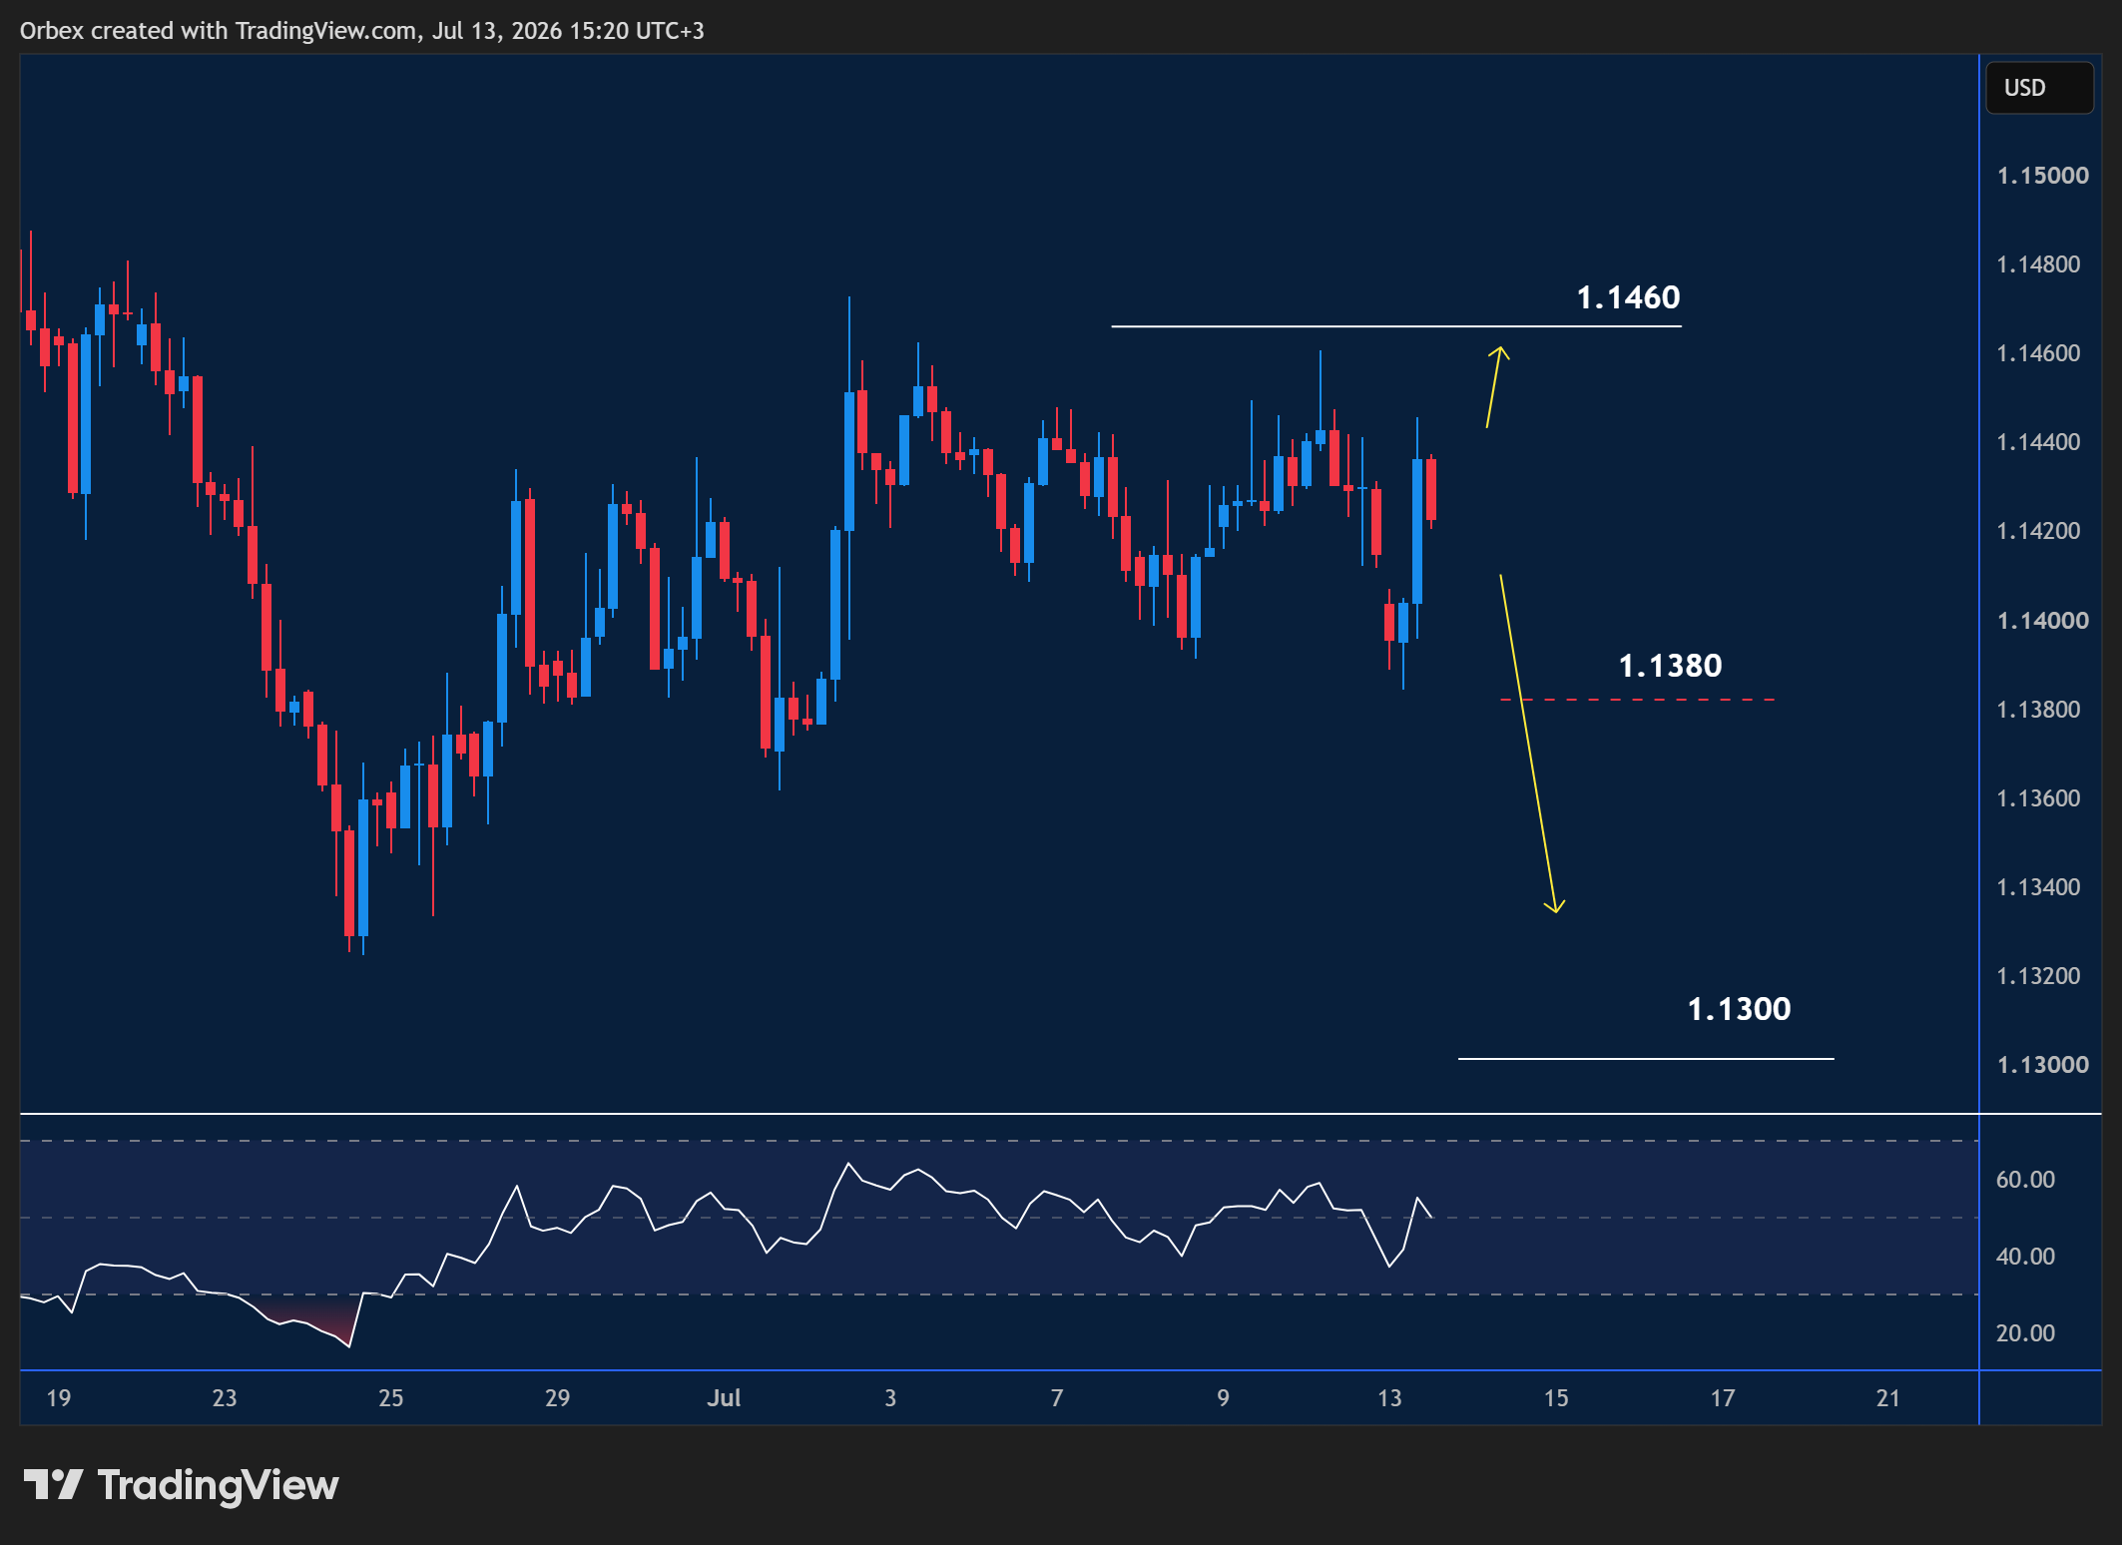Click the Orbex TradingView attribution text
This screenshot has width=2122, height=1545.
tap(362, 31)
